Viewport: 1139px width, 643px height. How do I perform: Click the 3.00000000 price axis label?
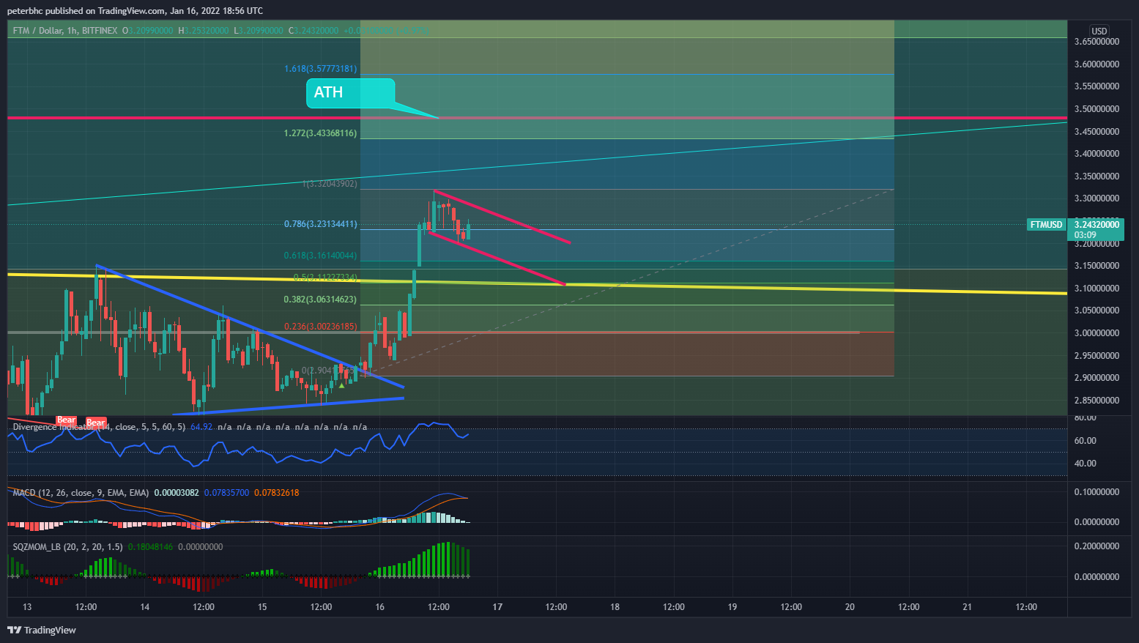click(1097, 333)
